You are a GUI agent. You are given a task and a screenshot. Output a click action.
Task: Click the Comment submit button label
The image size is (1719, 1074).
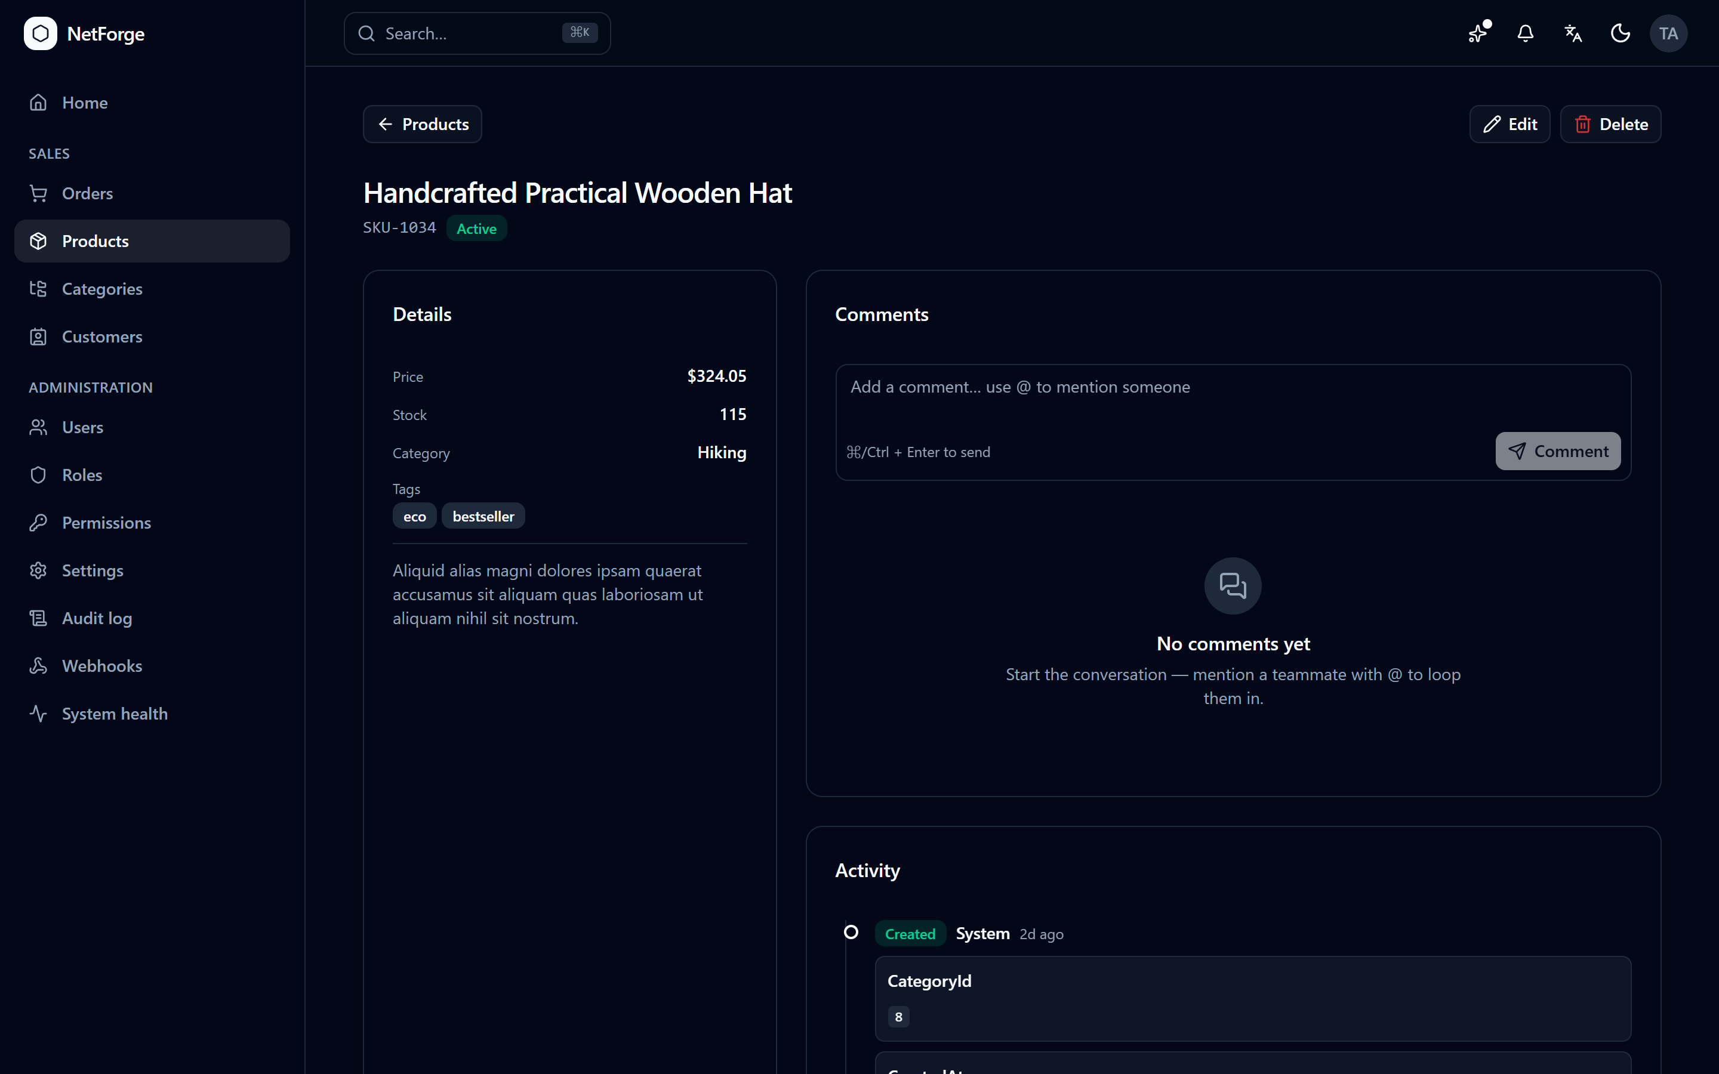click(x=1571, y=451)
